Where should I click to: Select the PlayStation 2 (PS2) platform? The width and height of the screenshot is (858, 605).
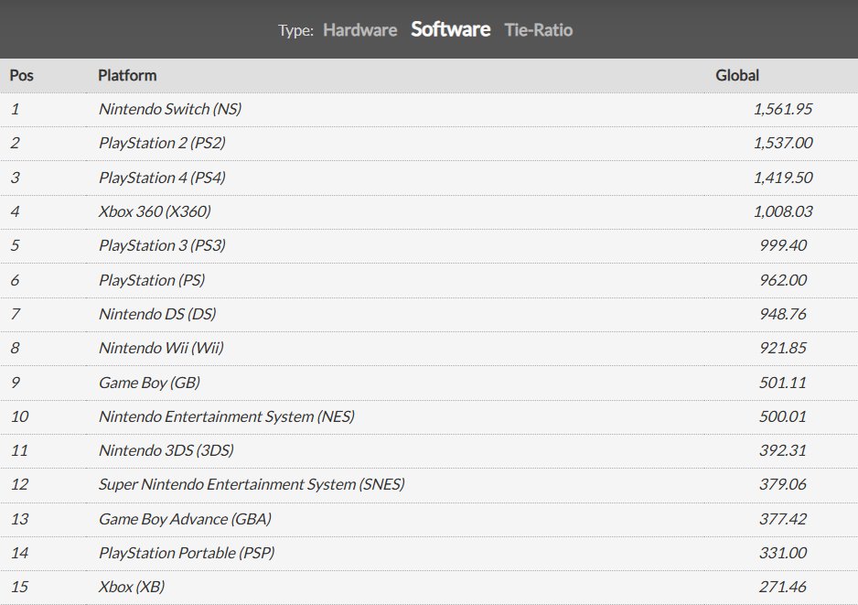pyautogui.click(x=163, y=143)
